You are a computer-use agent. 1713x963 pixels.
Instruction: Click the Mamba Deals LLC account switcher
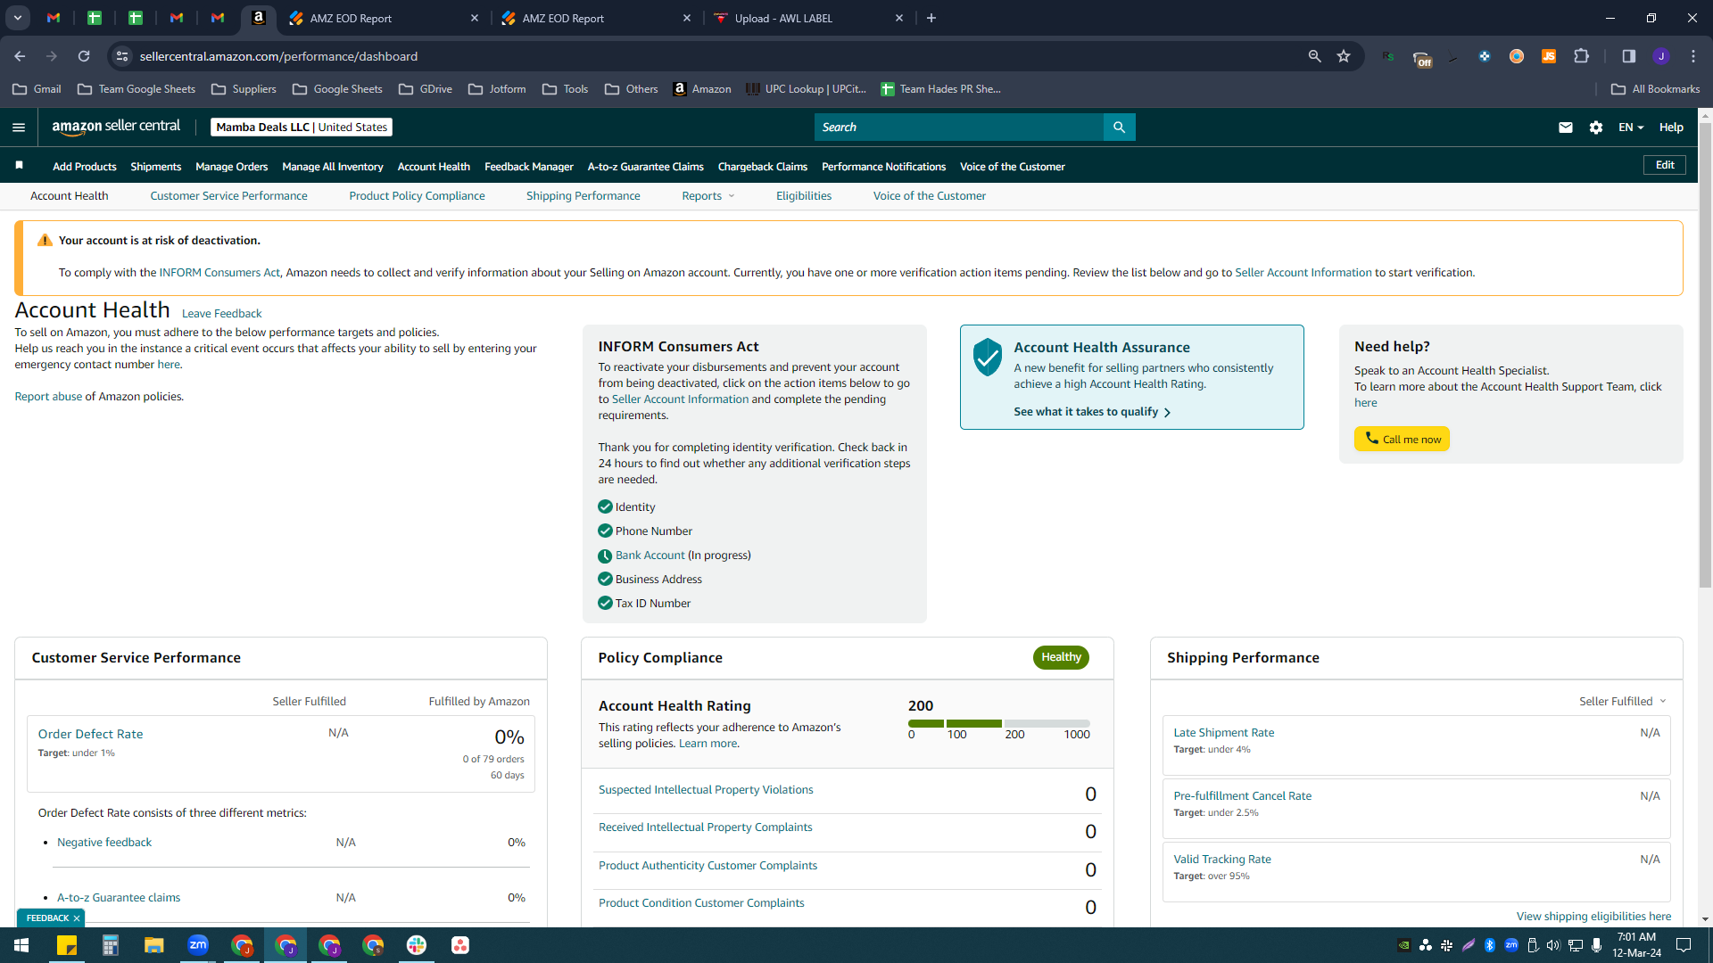302,128
